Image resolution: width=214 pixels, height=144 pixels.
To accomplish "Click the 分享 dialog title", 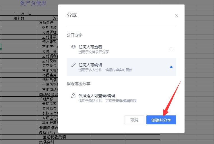I will pos(72,15).
